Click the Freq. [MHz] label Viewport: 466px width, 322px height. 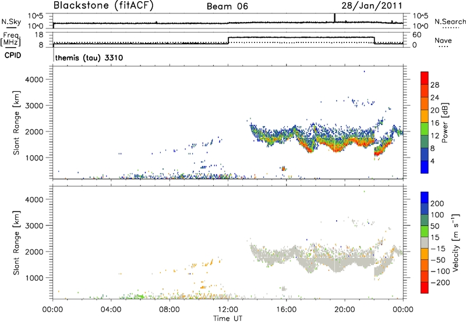[x=10, y=39]
